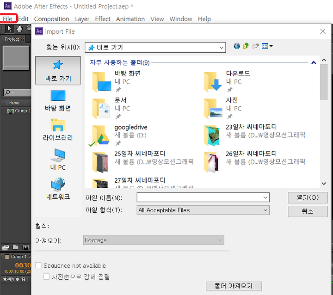Create a new folder in dialog
Viewport: 333px width, 295px height.
tap(255, 46)
